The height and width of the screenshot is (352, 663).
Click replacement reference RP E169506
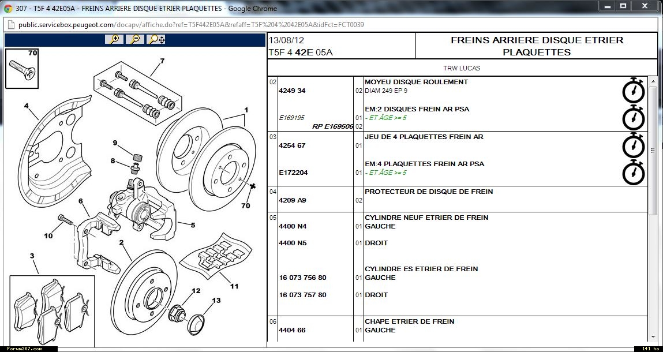(332, 126)
